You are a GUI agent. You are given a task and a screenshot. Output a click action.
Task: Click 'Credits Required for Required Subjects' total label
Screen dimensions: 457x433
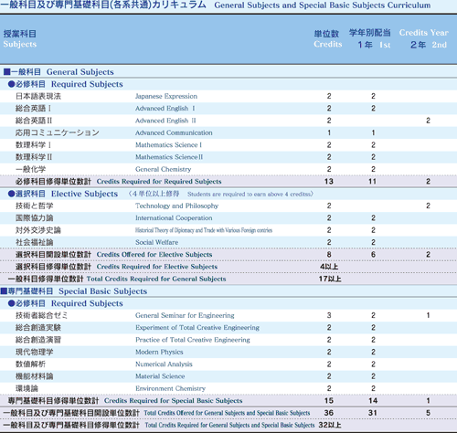coord(159,182)
